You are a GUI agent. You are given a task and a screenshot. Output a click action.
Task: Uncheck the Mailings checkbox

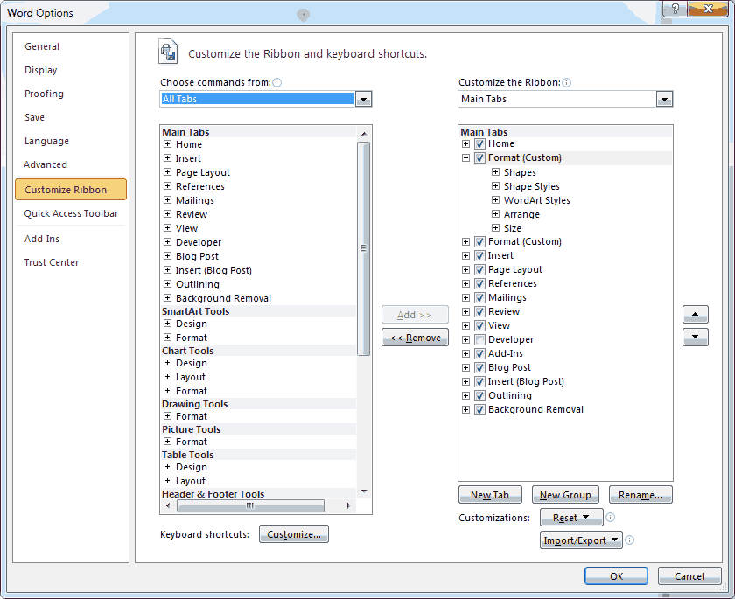click(x=479, y=298)
